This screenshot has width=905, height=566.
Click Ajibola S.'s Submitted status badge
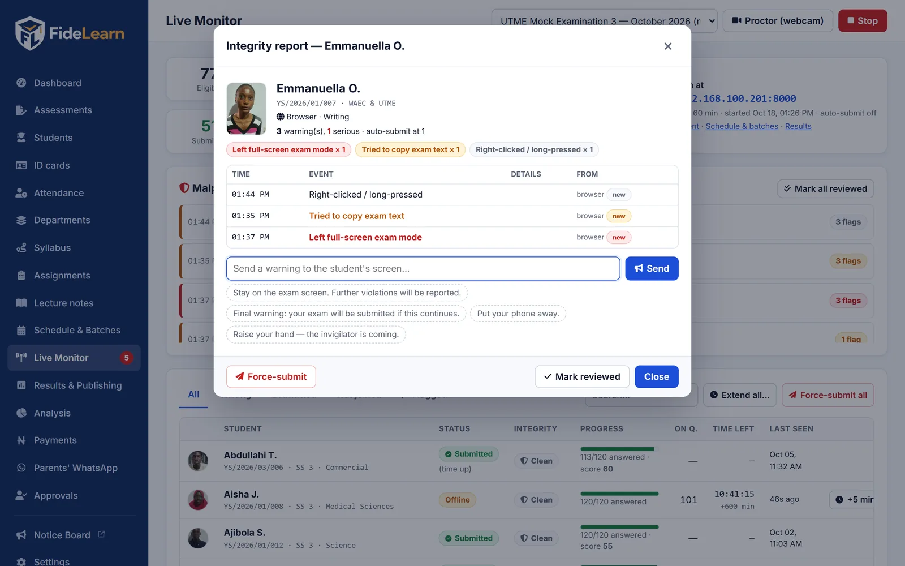[x=469, y=538]
